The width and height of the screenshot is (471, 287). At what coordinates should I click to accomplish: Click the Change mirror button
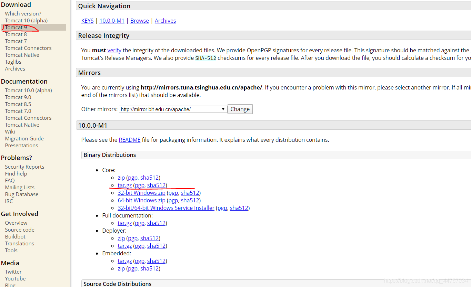coord(240,109)
